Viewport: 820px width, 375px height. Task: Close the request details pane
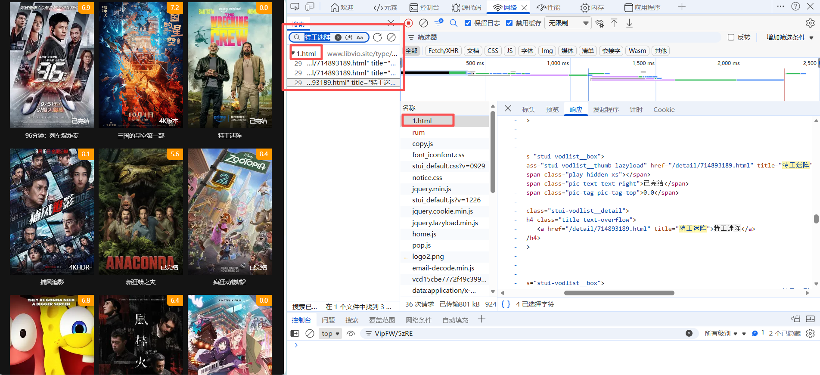[508, 108]
